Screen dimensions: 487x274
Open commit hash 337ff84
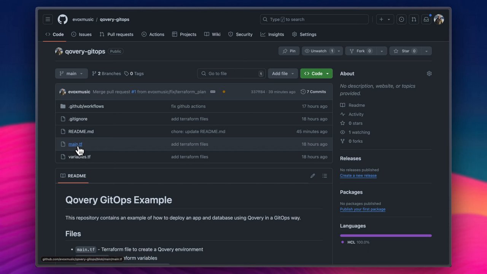tap(258, 92)
